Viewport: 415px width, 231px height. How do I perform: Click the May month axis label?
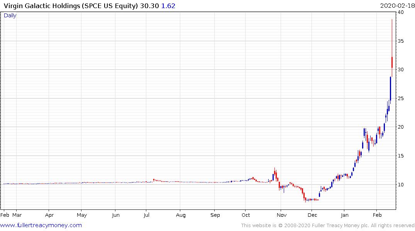[82, 215]
